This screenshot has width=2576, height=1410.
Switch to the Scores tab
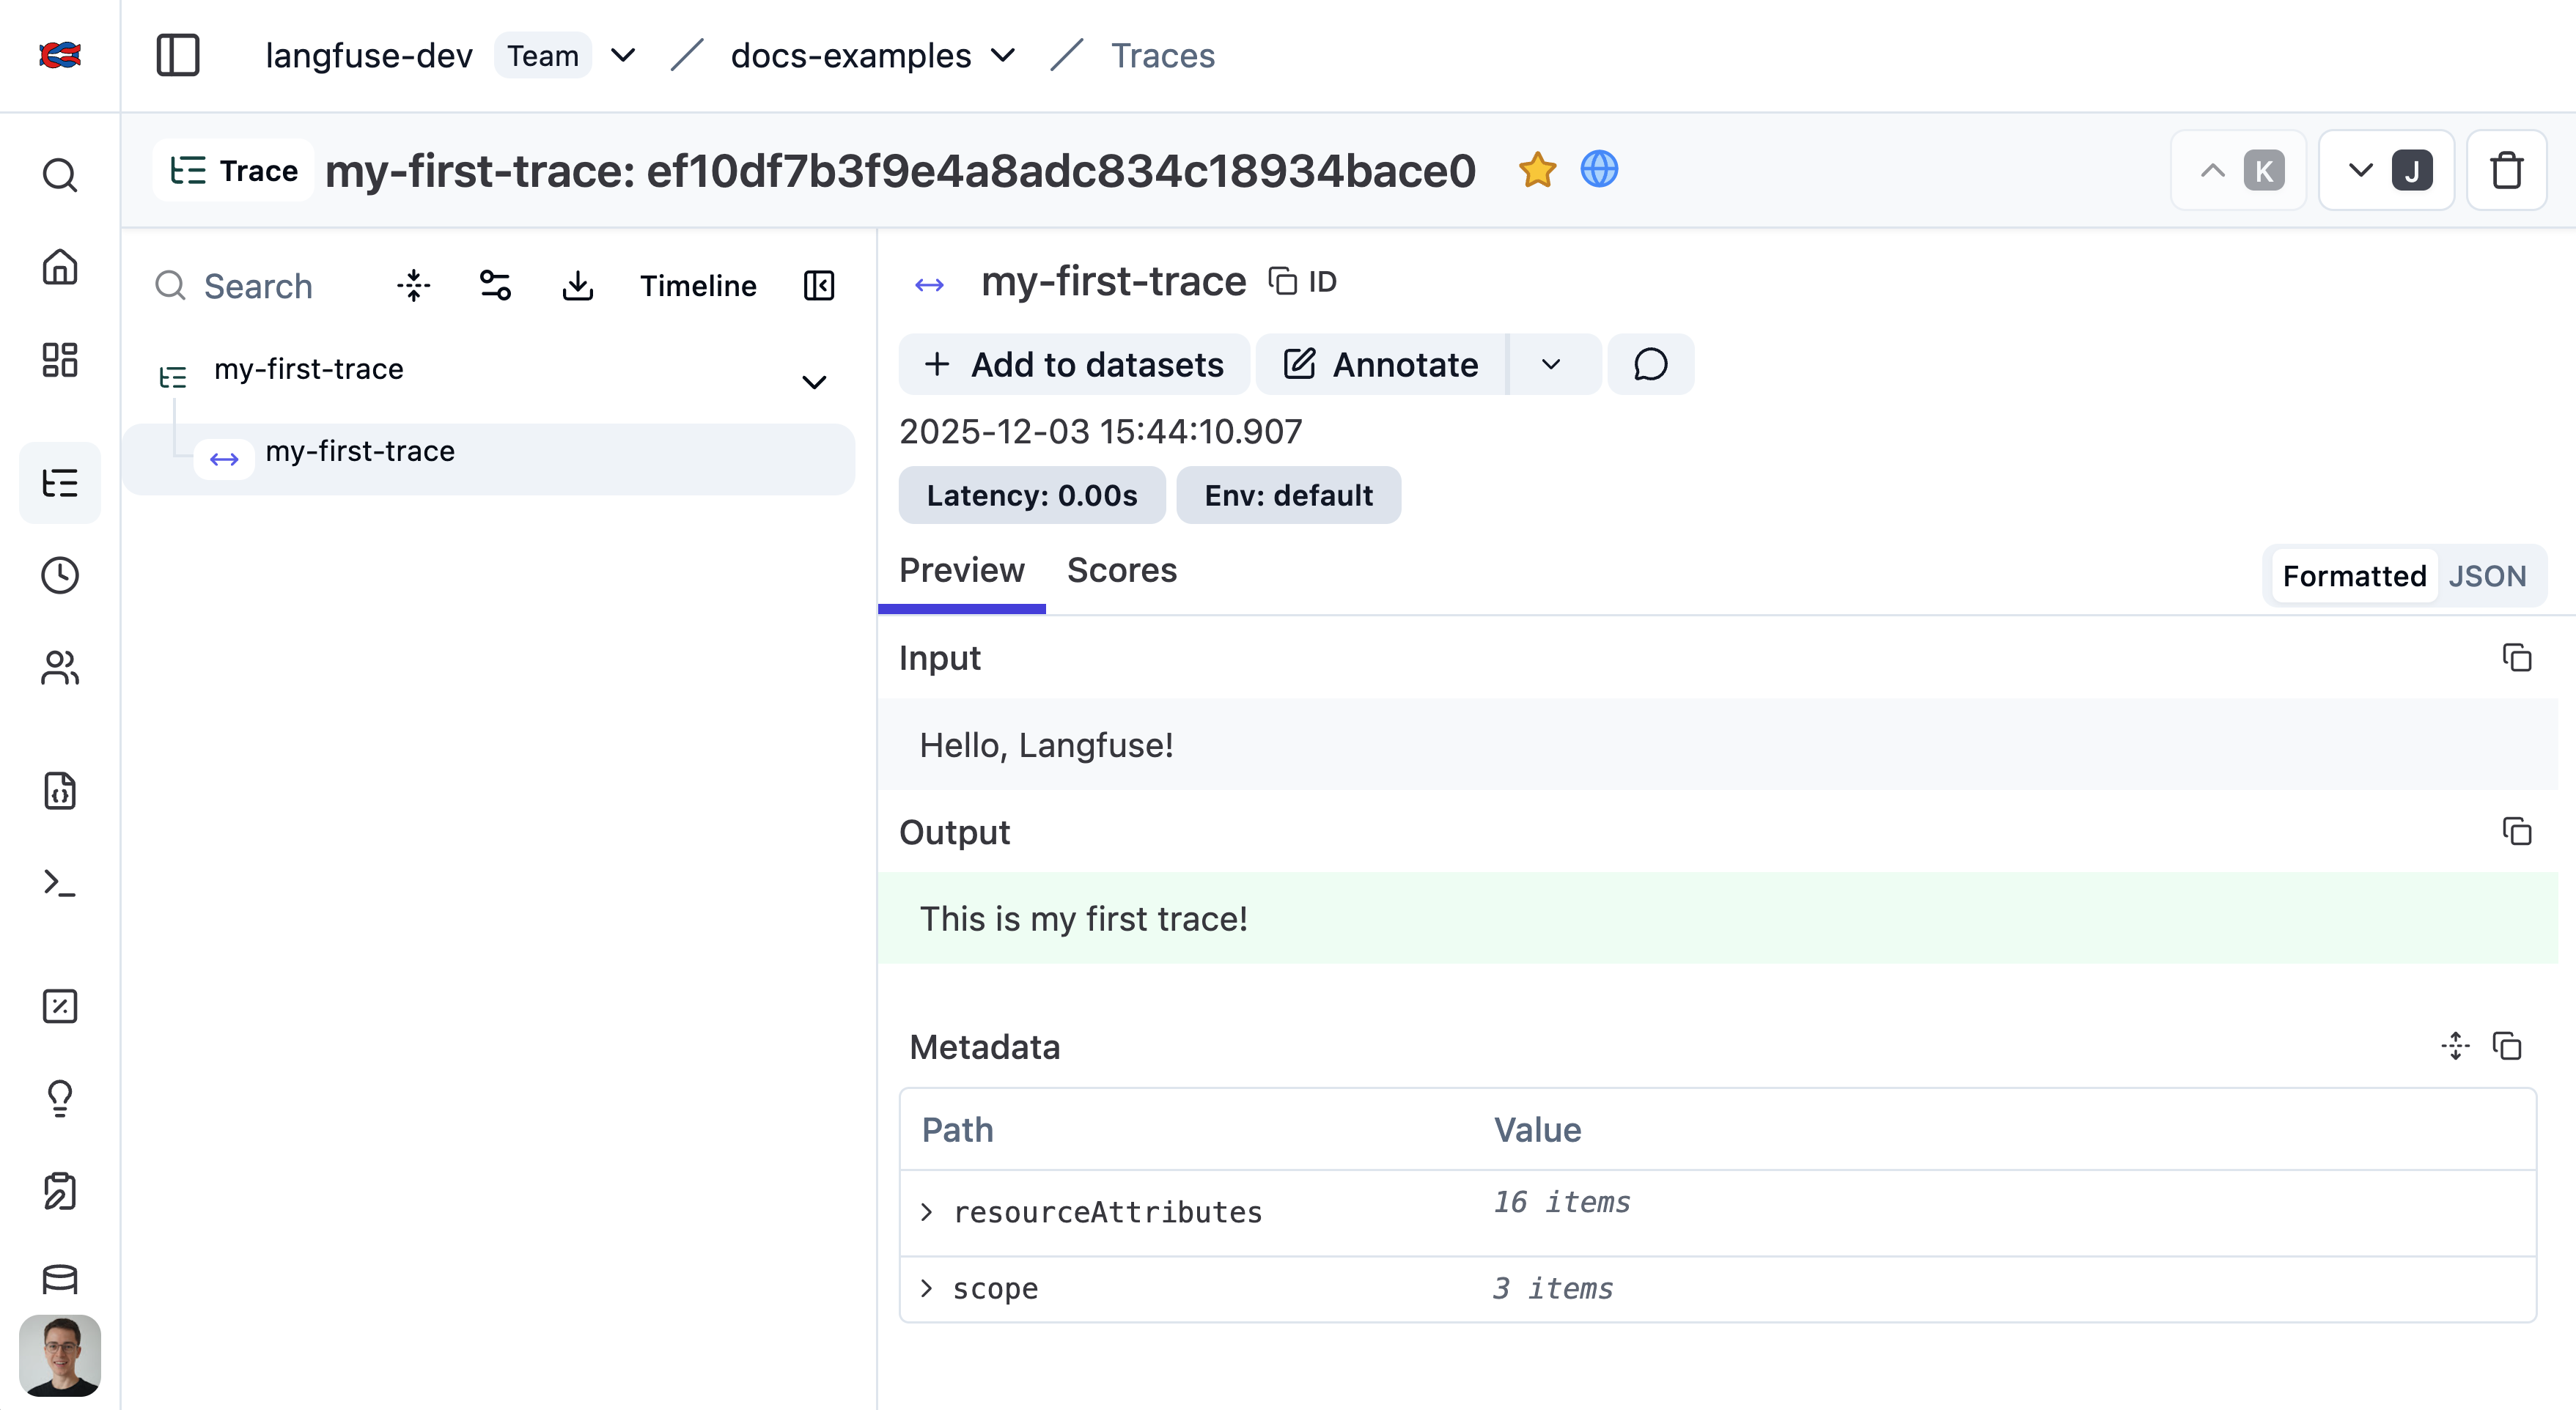[x=1121, y=570]
